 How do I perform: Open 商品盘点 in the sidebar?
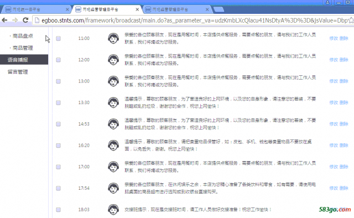point(23,36)
